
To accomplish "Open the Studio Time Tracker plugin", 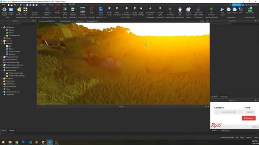I will click(150, 11).
